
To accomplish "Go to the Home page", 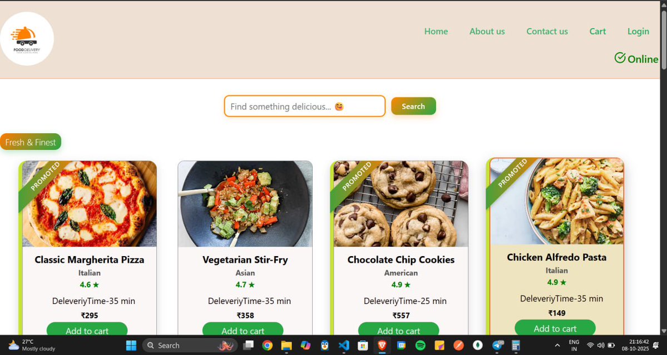I will (x=436, y=32).
